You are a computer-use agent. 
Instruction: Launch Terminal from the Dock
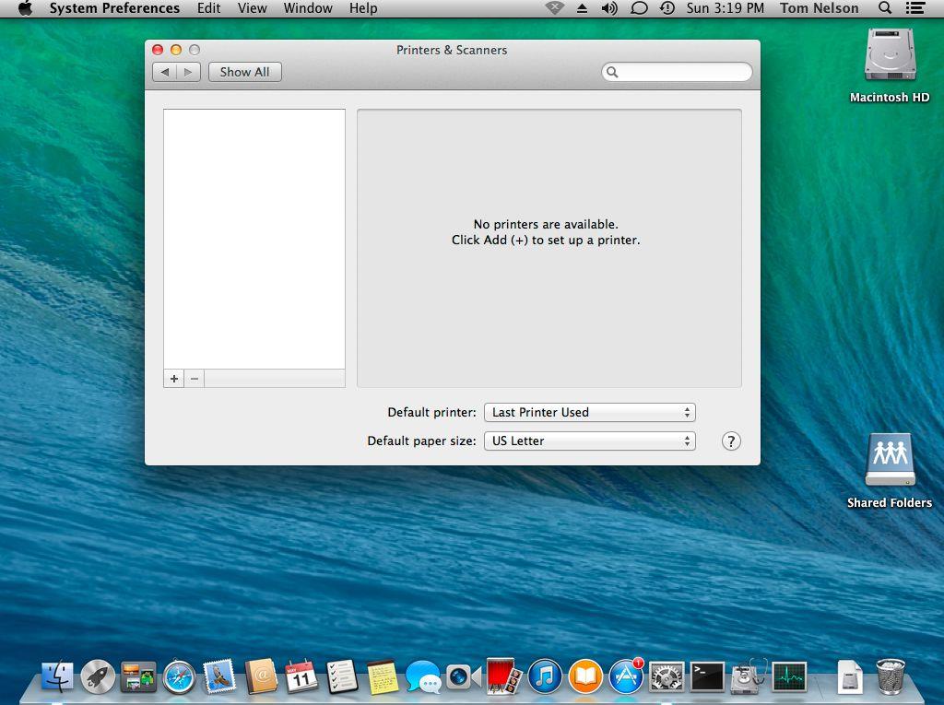tap(707, 676)
